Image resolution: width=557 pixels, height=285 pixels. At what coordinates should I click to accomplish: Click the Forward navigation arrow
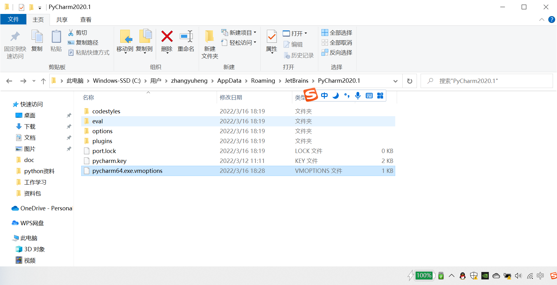pos(23,81)
